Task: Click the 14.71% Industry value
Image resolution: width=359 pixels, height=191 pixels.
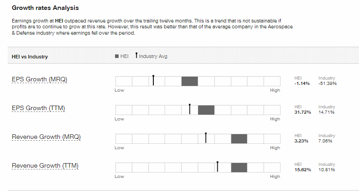Action: (x=326, y=112)
